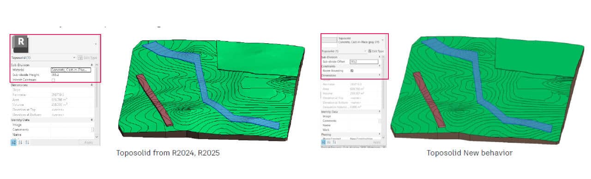Collapse the Constraints group
591x179 pixels.
[380, 66]
